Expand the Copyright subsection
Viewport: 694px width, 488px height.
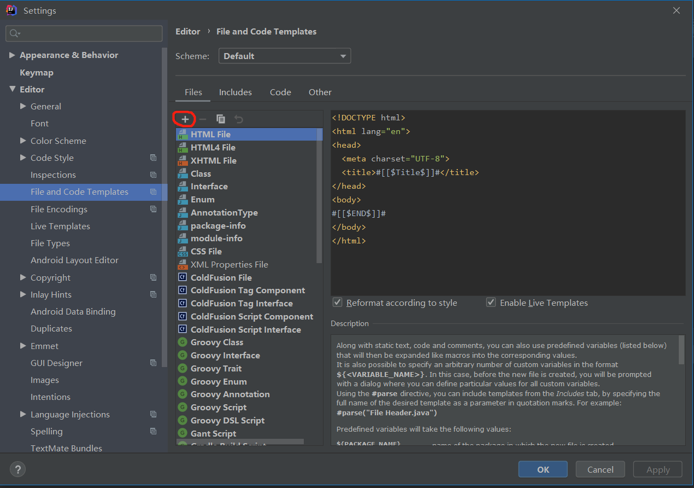(23, 278)
